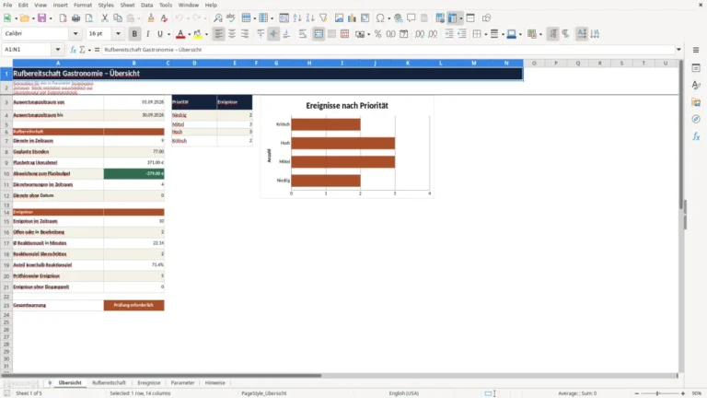Viewport: 707px width, 398px height.
Task: Cut selection with the scissors icon
Action: tap(105, 18)
